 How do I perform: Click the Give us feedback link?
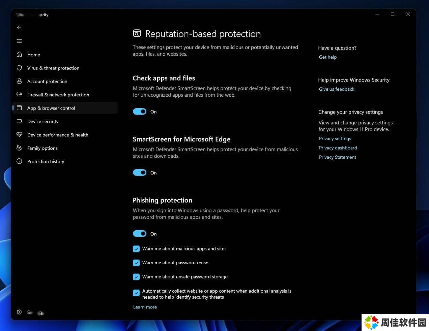click(x=337, y=89)
